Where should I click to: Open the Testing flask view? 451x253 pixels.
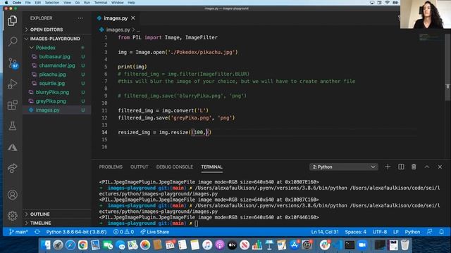click(13, 126)
